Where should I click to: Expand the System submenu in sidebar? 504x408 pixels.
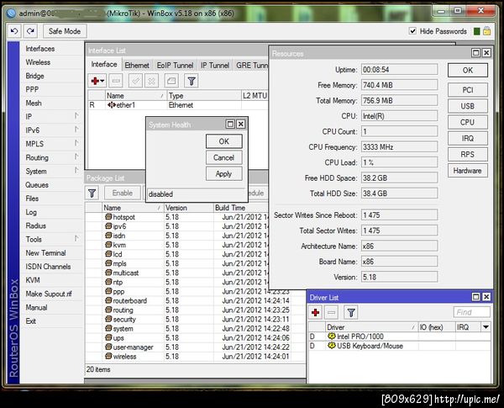point(76,170)
